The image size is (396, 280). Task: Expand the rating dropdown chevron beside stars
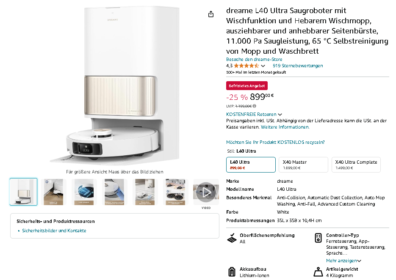tap(263, 66)
